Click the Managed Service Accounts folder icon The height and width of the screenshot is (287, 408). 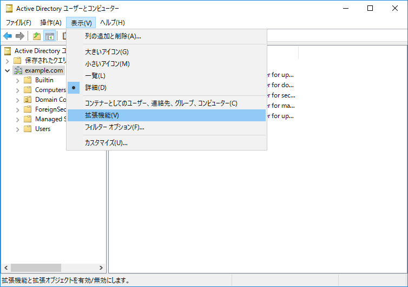pos(28,119)
